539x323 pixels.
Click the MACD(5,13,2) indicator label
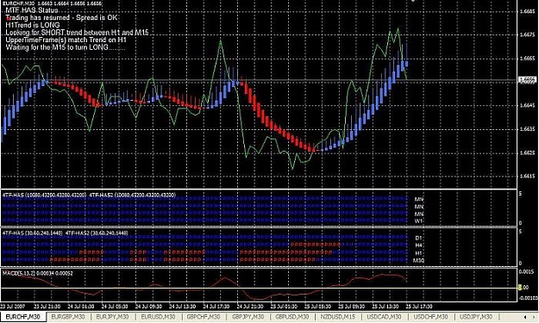[x=37, y=273]
